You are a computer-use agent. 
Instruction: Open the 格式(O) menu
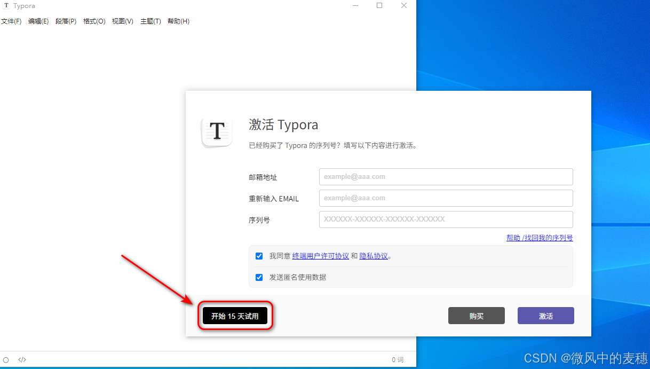coord(94,21)
